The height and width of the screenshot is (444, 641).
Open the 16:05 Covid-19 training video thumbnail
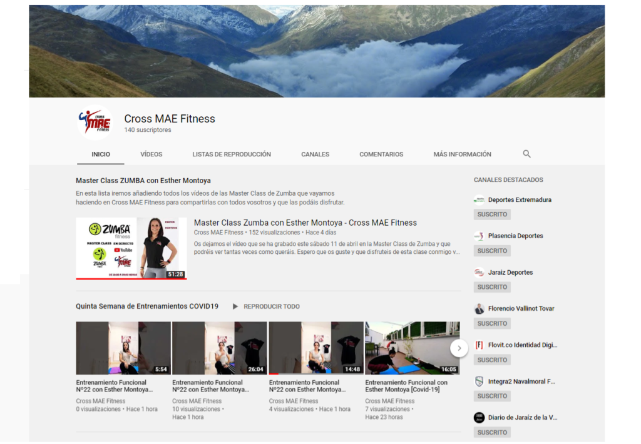pos(412,348)
